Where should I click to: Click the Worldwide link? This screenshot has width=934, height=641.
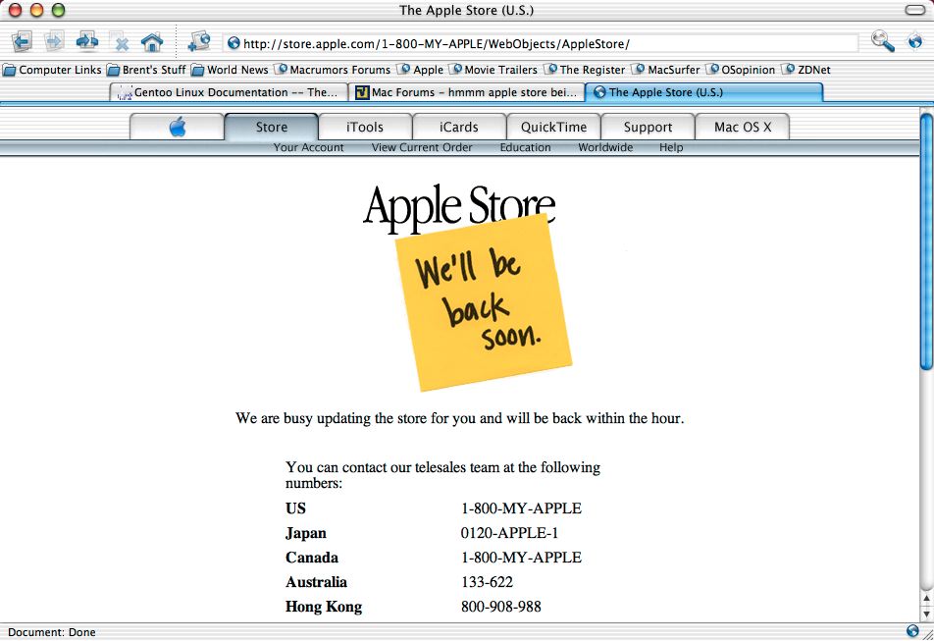pos(605,147)
